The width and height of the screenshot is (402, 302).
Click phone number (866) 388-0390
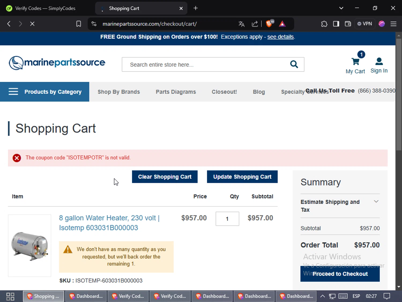[x=377, y=91]
